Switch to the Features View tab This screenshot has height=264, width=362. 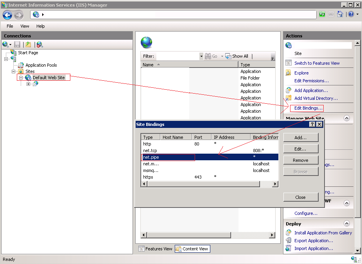pos(155,249)
